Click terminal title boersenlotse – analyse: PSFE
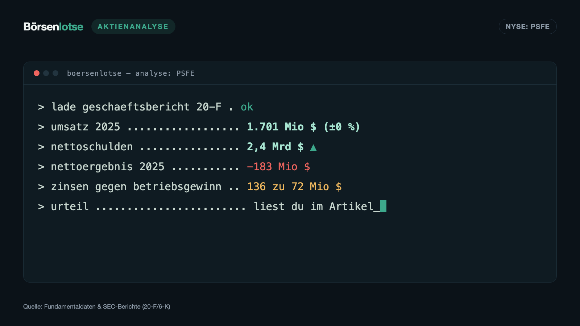 pyautogui.click(x=130, y=73)
